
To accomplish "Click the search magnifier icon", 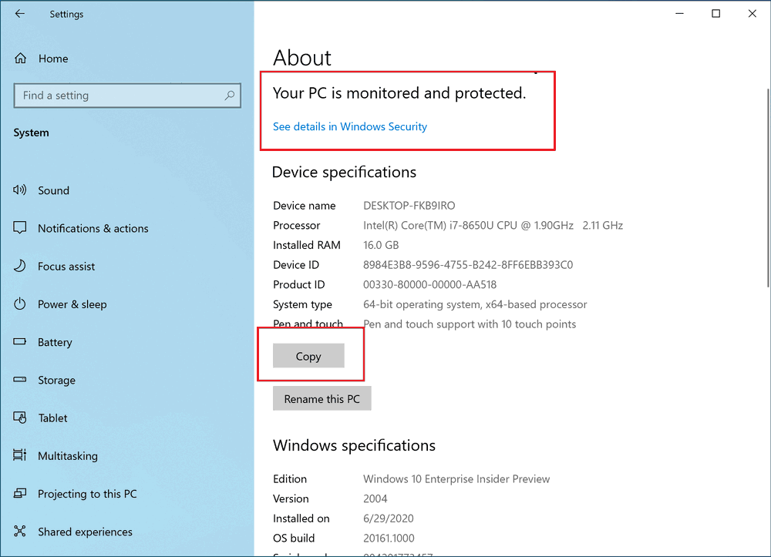I will 229,96.
